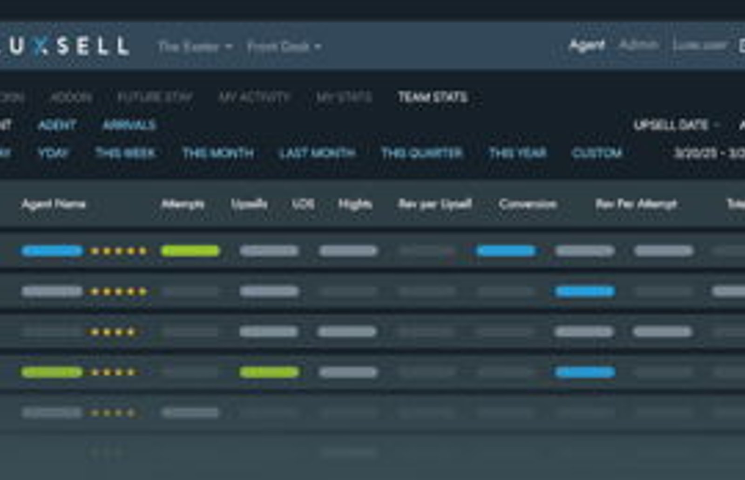The width and height of the screenshot is (745, 480).
Task: Open the MY ACTIVITY tab
Action: point(254,97)
